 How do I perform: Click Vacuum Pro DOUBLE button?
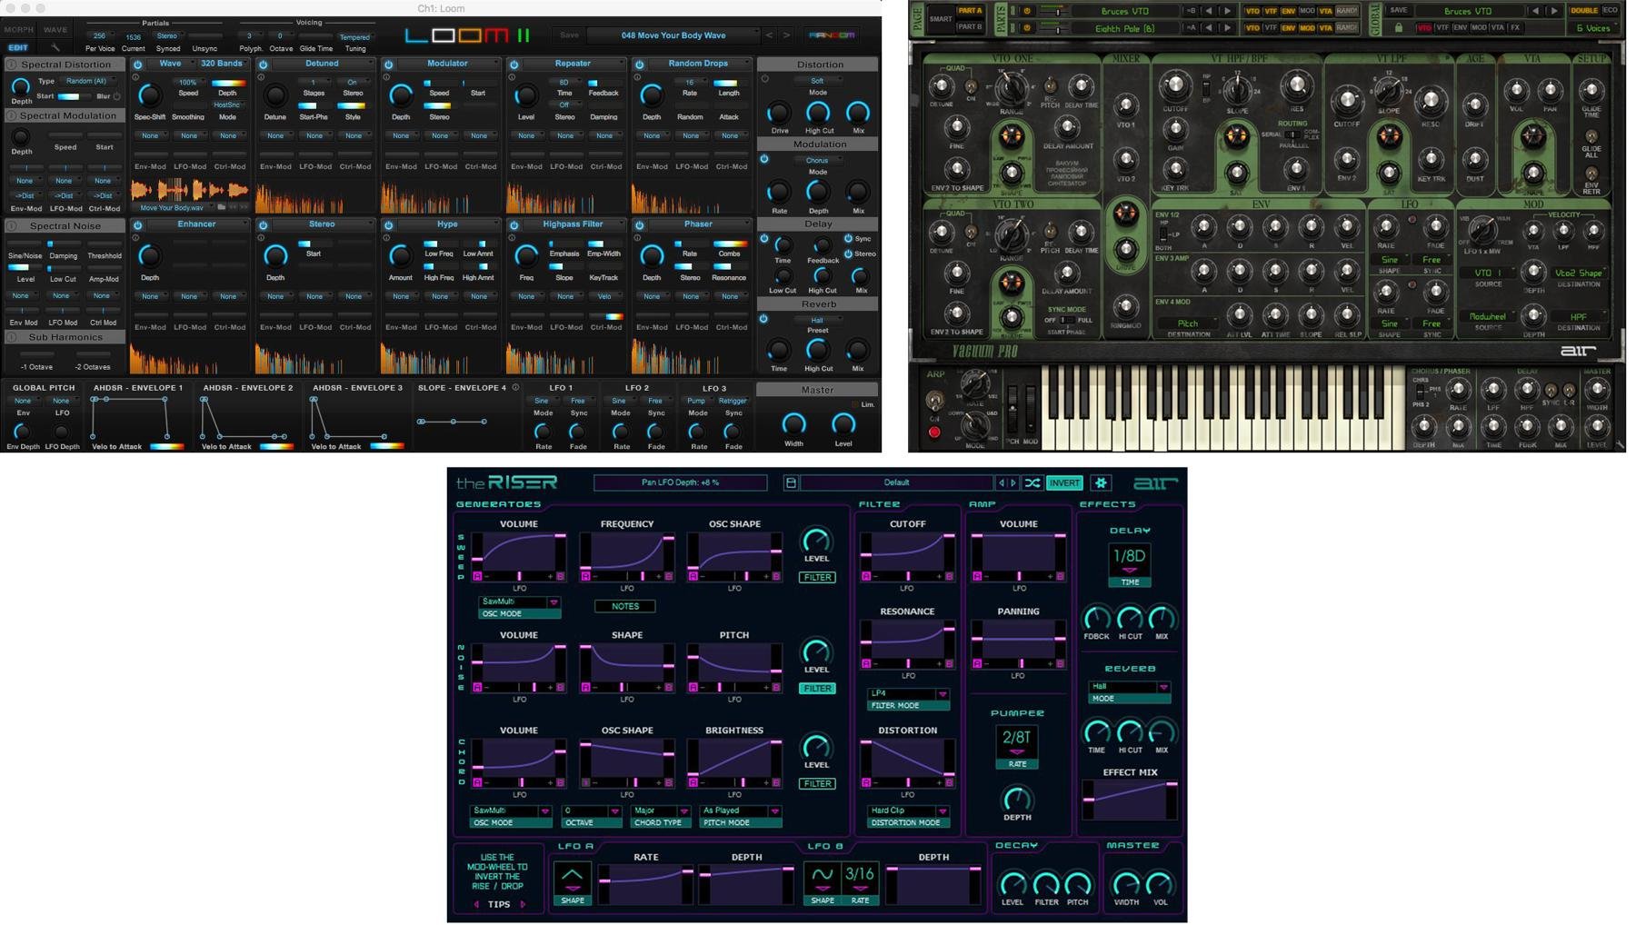coord(1584,11)
